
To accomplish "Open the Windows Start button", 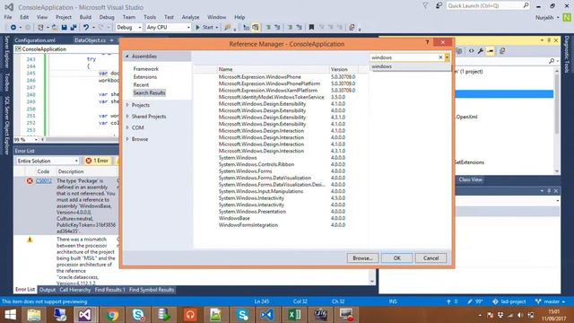I will [x=10, y=315].
